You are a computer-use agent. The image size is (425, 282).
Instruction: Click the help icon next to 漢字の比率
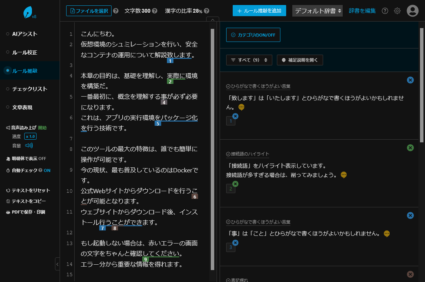tap(207, 11)
